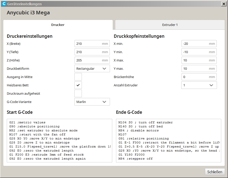The width and height of the screenshot is (228, 178).
Task: Open the Anzahl Extruder dropdown
Action: [x=199, y=85]
